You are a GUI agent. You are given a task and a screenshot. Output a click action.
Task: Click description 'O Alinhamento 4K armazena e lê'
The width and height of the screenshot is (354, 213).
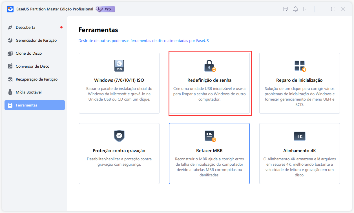pos(300,167)
